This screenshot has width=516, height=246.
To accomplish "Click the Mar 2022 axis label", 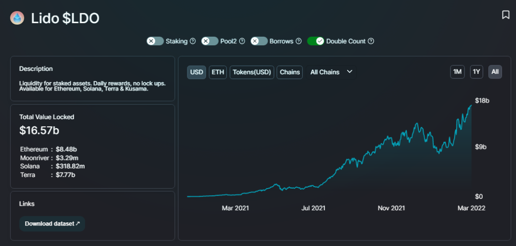I will pos(472,208).
